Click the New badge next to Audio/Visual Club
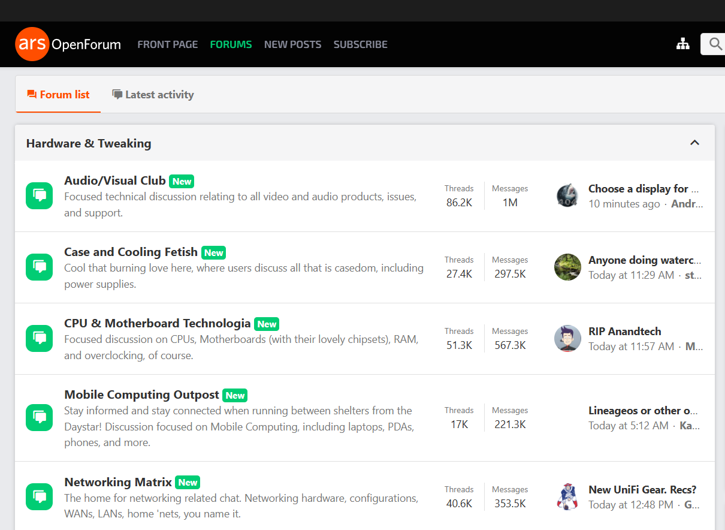The image size is (725, 530). (x=182, y=181)
